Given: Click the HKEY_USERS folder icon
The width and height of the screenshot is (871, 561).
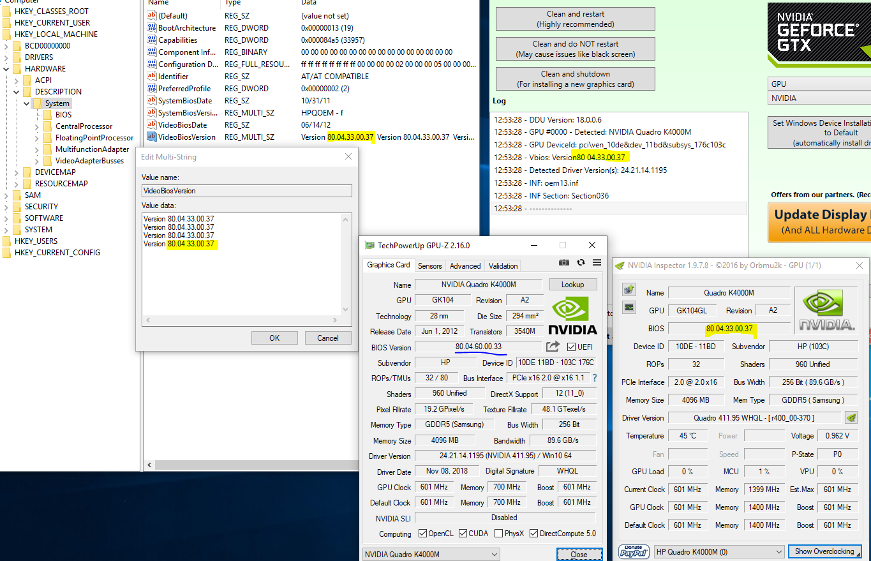Looking at the screenshot, I should coord(7,241).
